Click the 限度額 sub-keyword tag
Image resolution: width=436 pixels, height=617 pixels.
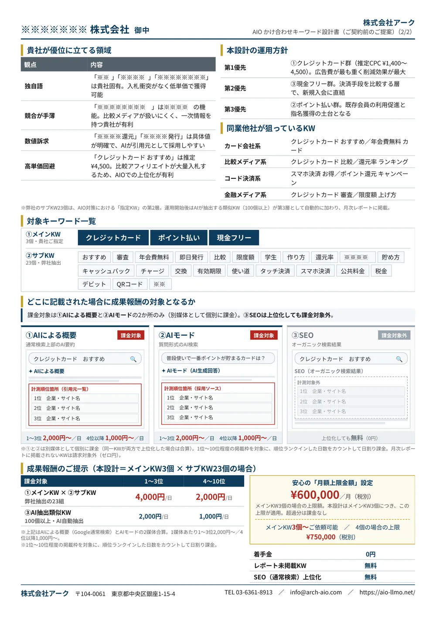tap(245, 257)
